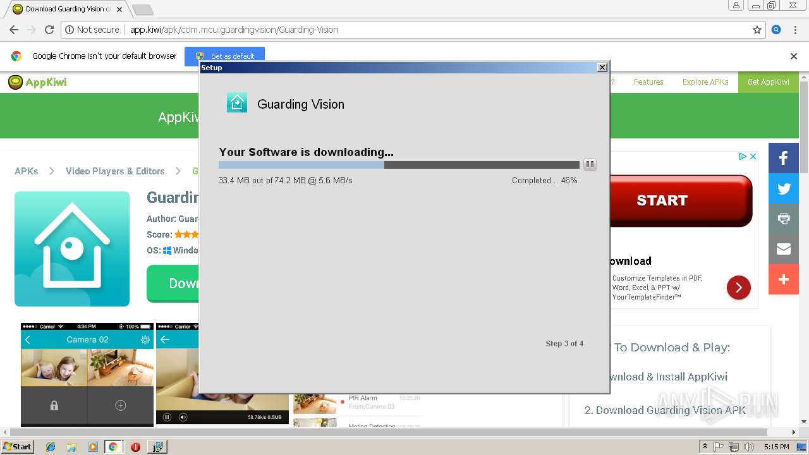Open the network status tray icon
Image resolution: width=809 pixels, height=455 pixels.
pos(734,447)
